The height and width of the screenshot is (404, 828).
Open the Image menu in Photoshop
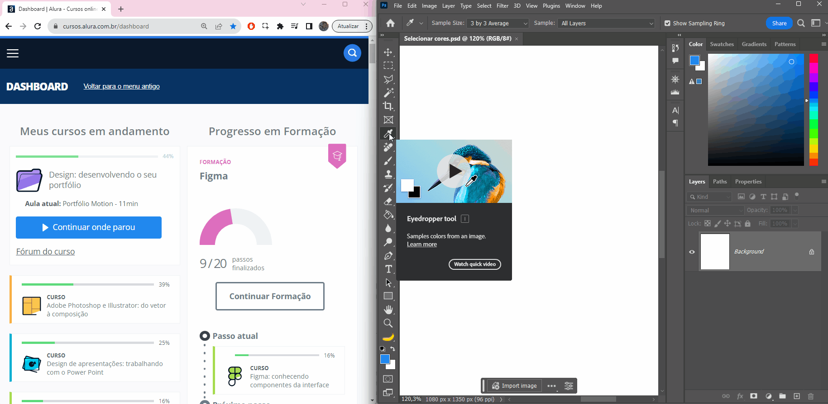coord(429,6)
